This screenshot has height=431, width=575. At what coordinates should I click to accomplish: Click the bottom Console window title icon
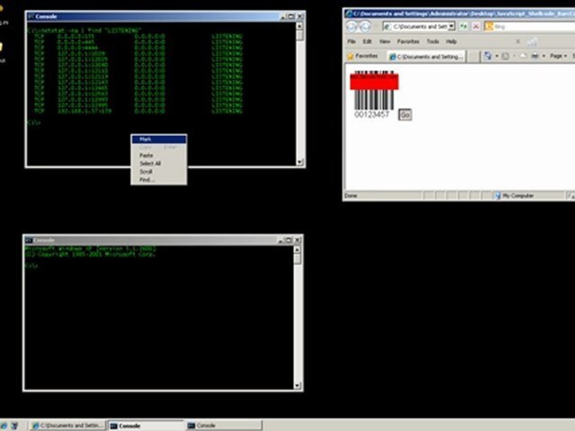tap(29, 241)
